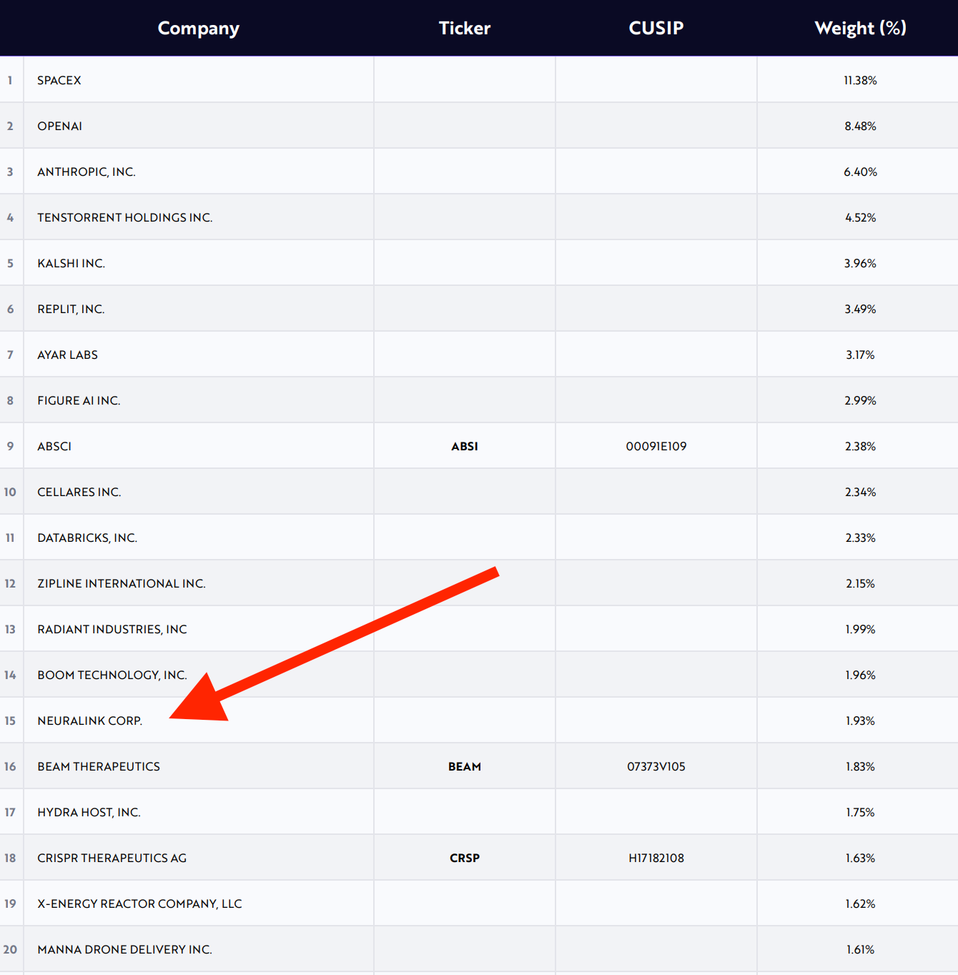Click row number 15
The image size is (958, 975).
[x=10, y=721]
